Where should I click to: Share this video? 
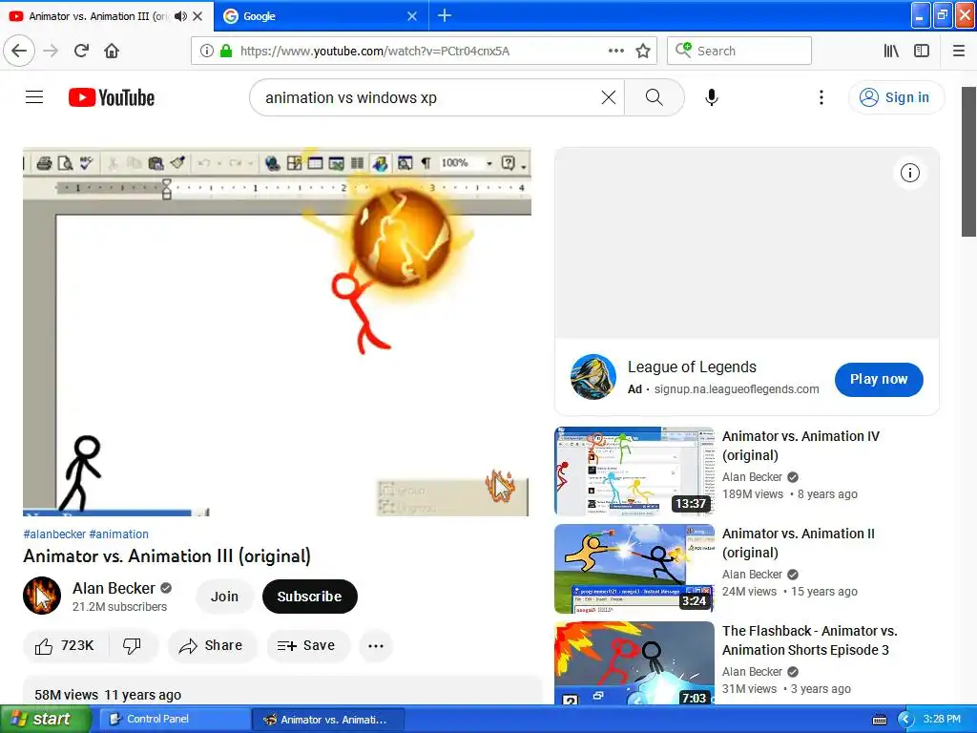tap(212, 646)
